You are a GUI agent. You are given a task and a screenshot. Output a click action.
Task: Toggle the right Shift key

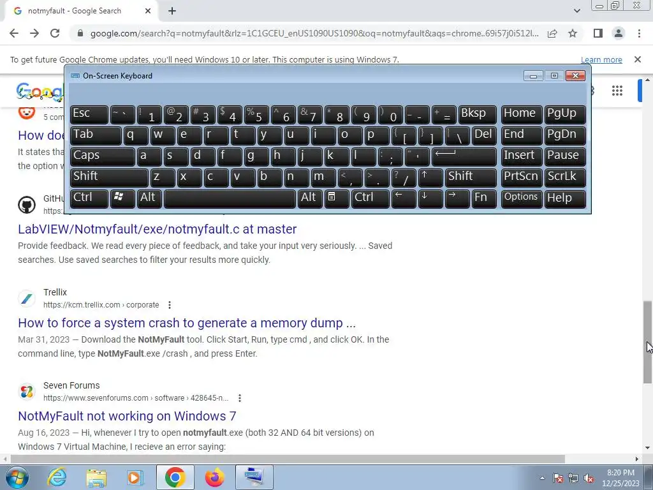[x=471, y=177]
